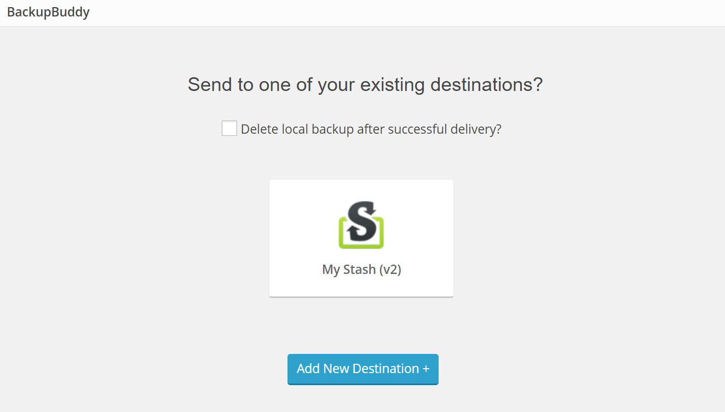Click the BackupBuddy title in the header

click(48, 12)
